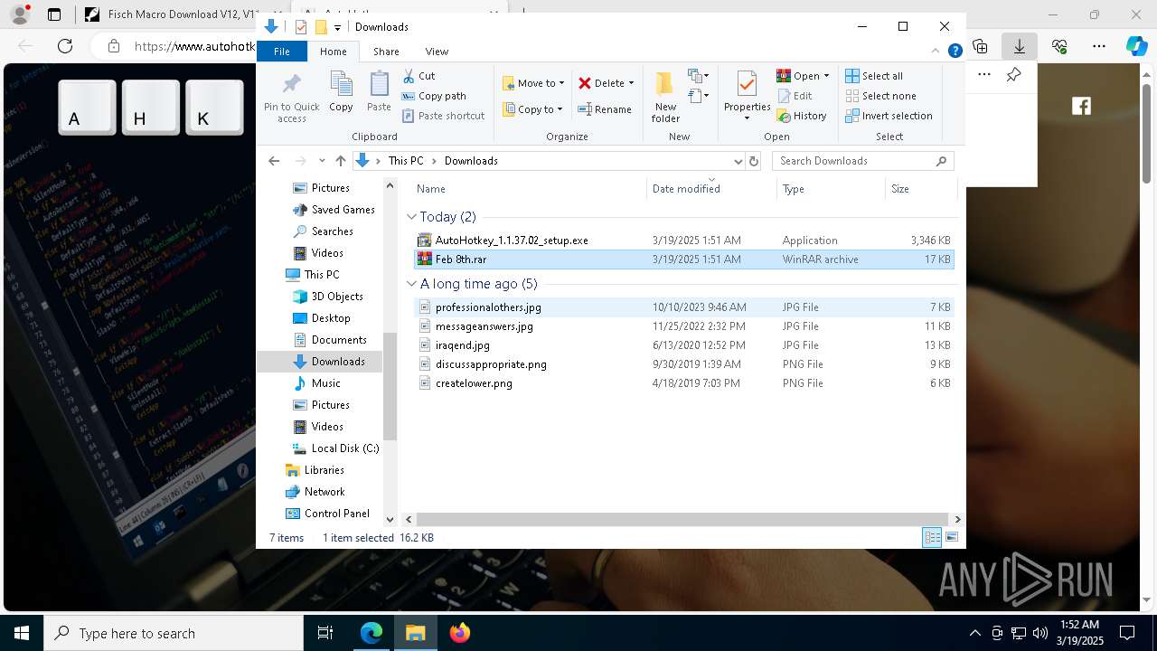The width and height of the screenshot is (1157, 651).
Task: Select iraqend.jpg file
Action: (683, 345)
